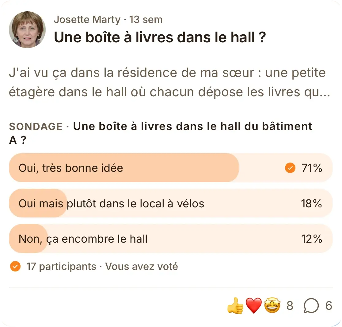Image resolution: width=342 pixels, height=327 pixels.
Task: Click the 18% result percentage
Action: (311, 203)
